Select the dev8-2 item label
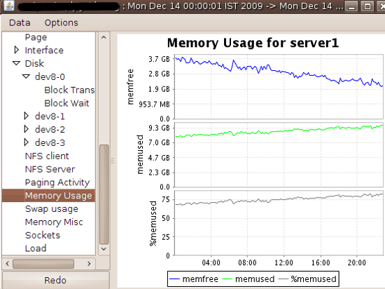The image size is (385, 289). pos(50,129)
